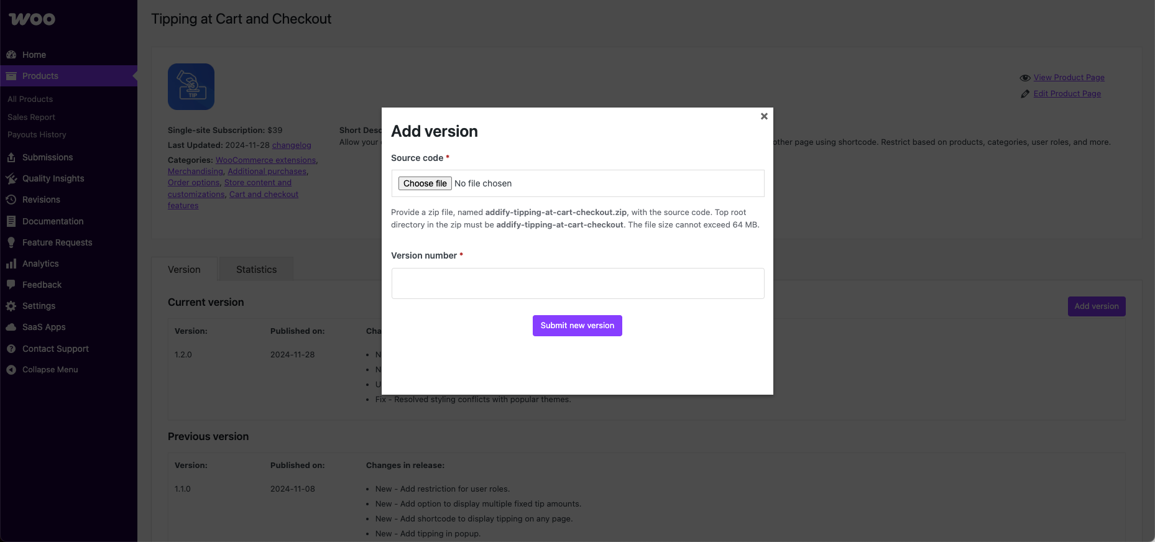Click the Revisions history icon
Viewport: 1155px width, 542px height.
[x=11, y=200]
